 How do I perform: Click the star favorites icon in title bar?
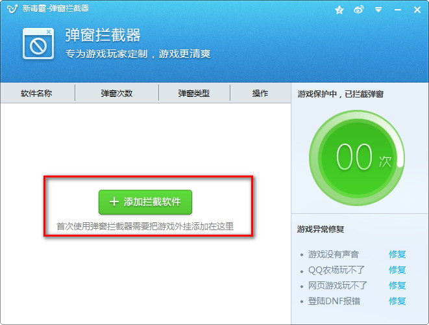coord(339,10)
